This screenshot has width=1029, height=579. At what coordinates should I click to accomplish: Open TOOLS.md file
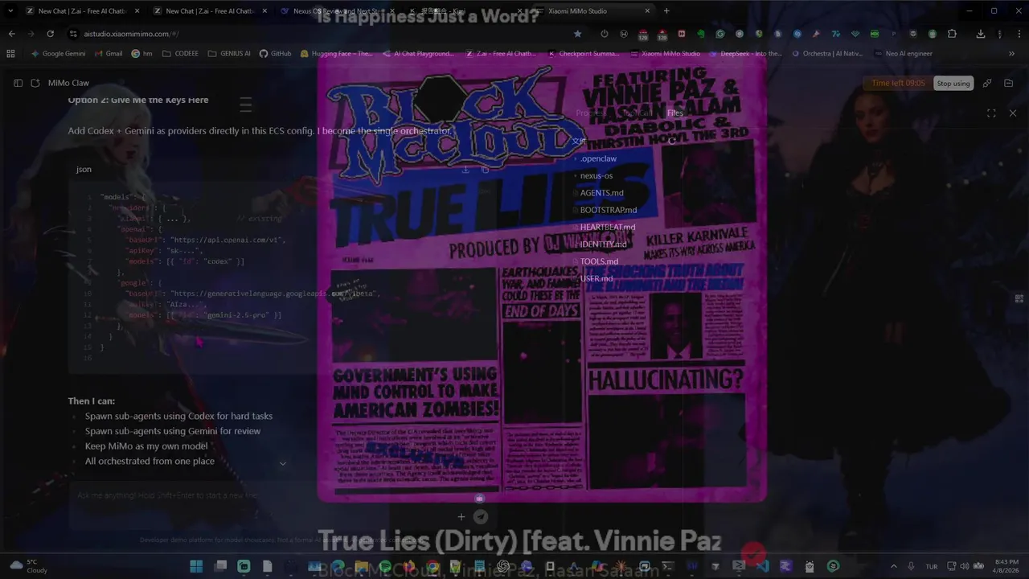(x=599, y=261)
